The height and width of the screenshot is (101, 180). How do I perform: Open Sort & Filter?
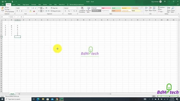click(x=168, y=10)
